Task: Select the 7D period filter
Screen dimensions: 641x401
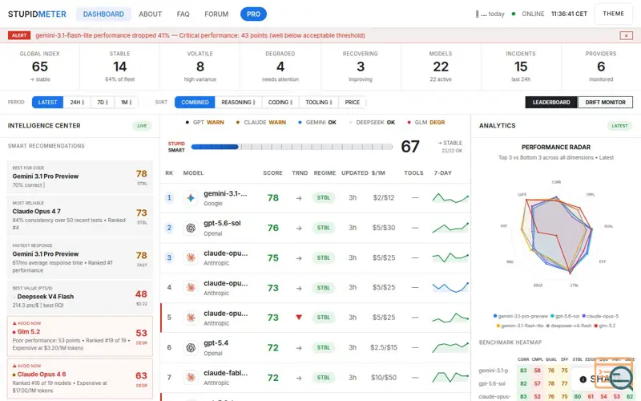Action: 103,103
